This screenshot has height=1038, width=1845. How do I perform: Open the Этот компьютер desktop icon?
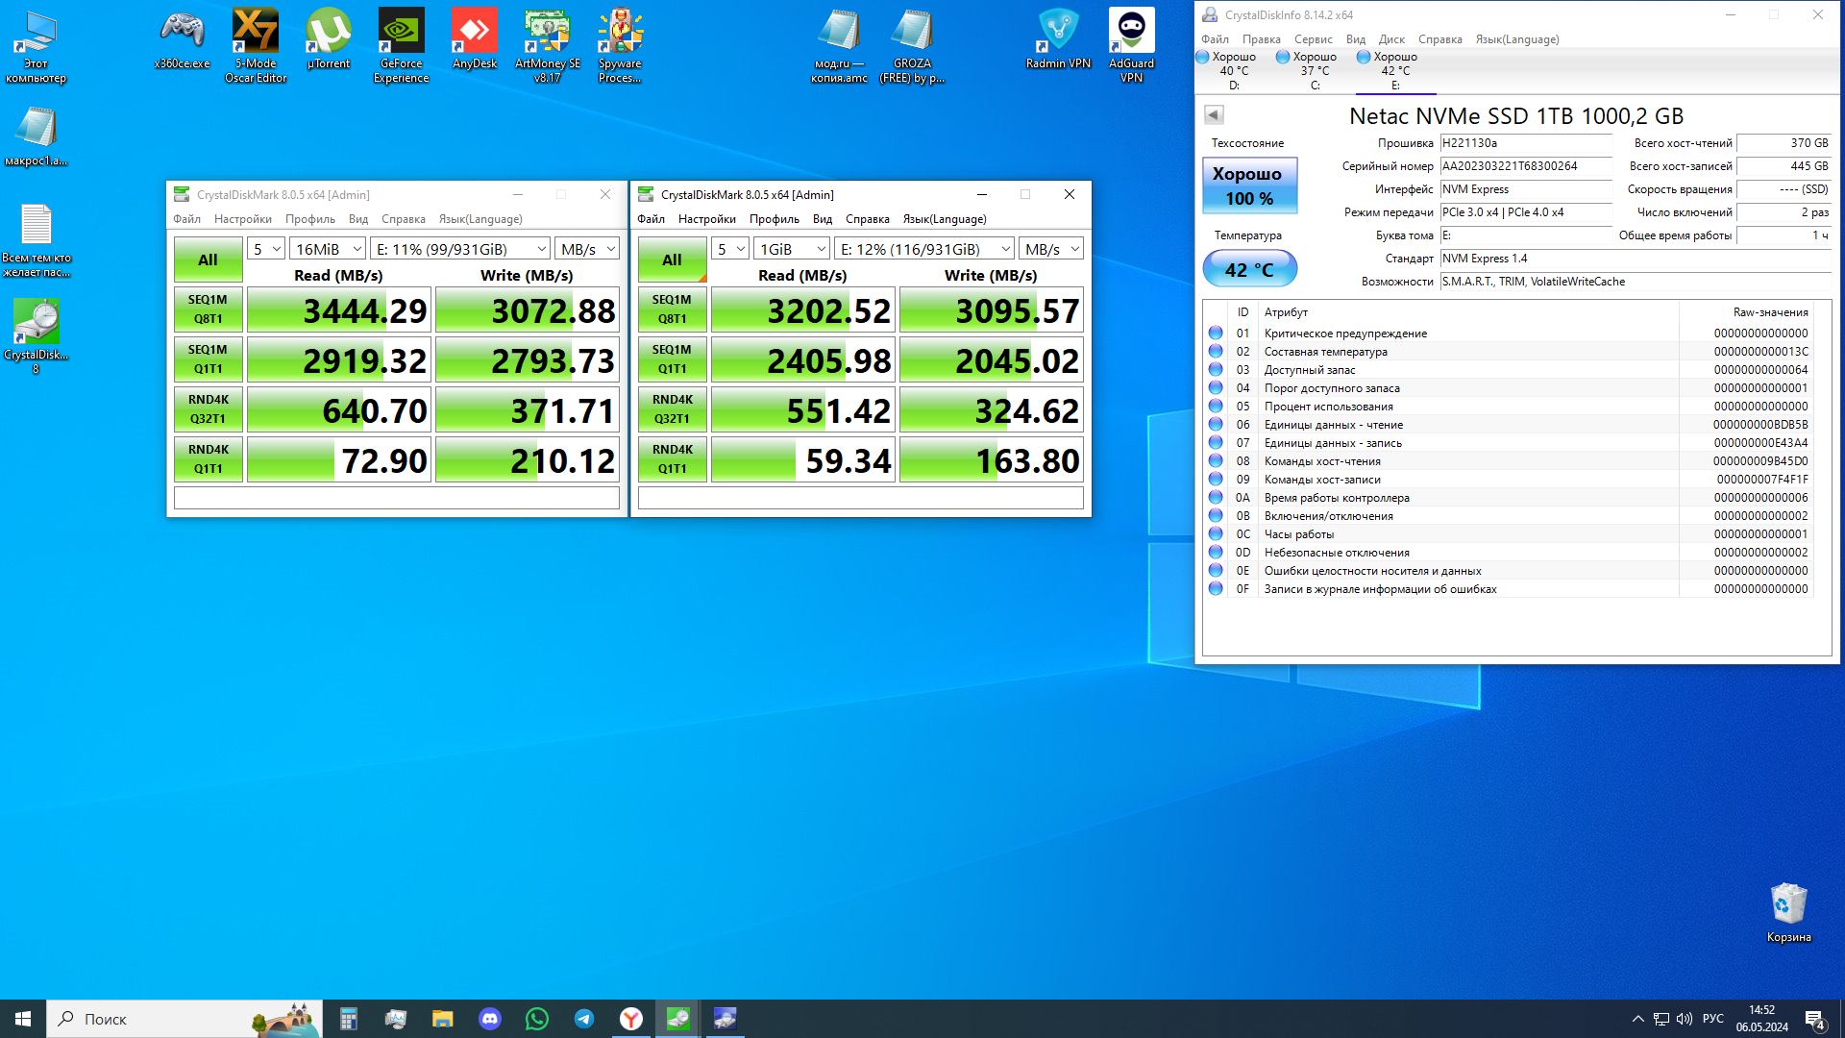pos(37,46)
